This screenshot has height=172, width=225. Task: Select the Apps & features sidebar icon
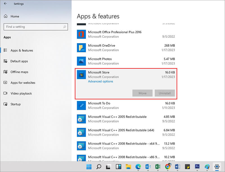tap(5, 50)
